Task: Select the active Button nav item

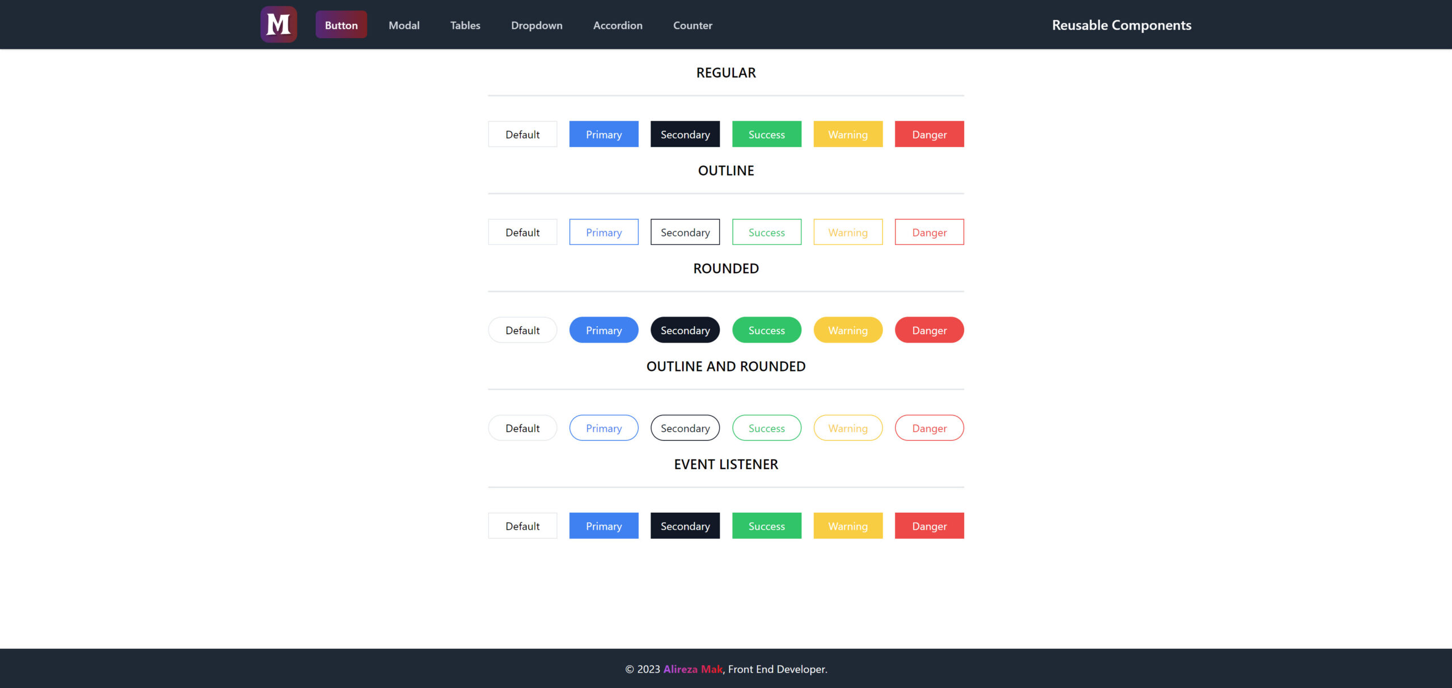Action: 341,25
